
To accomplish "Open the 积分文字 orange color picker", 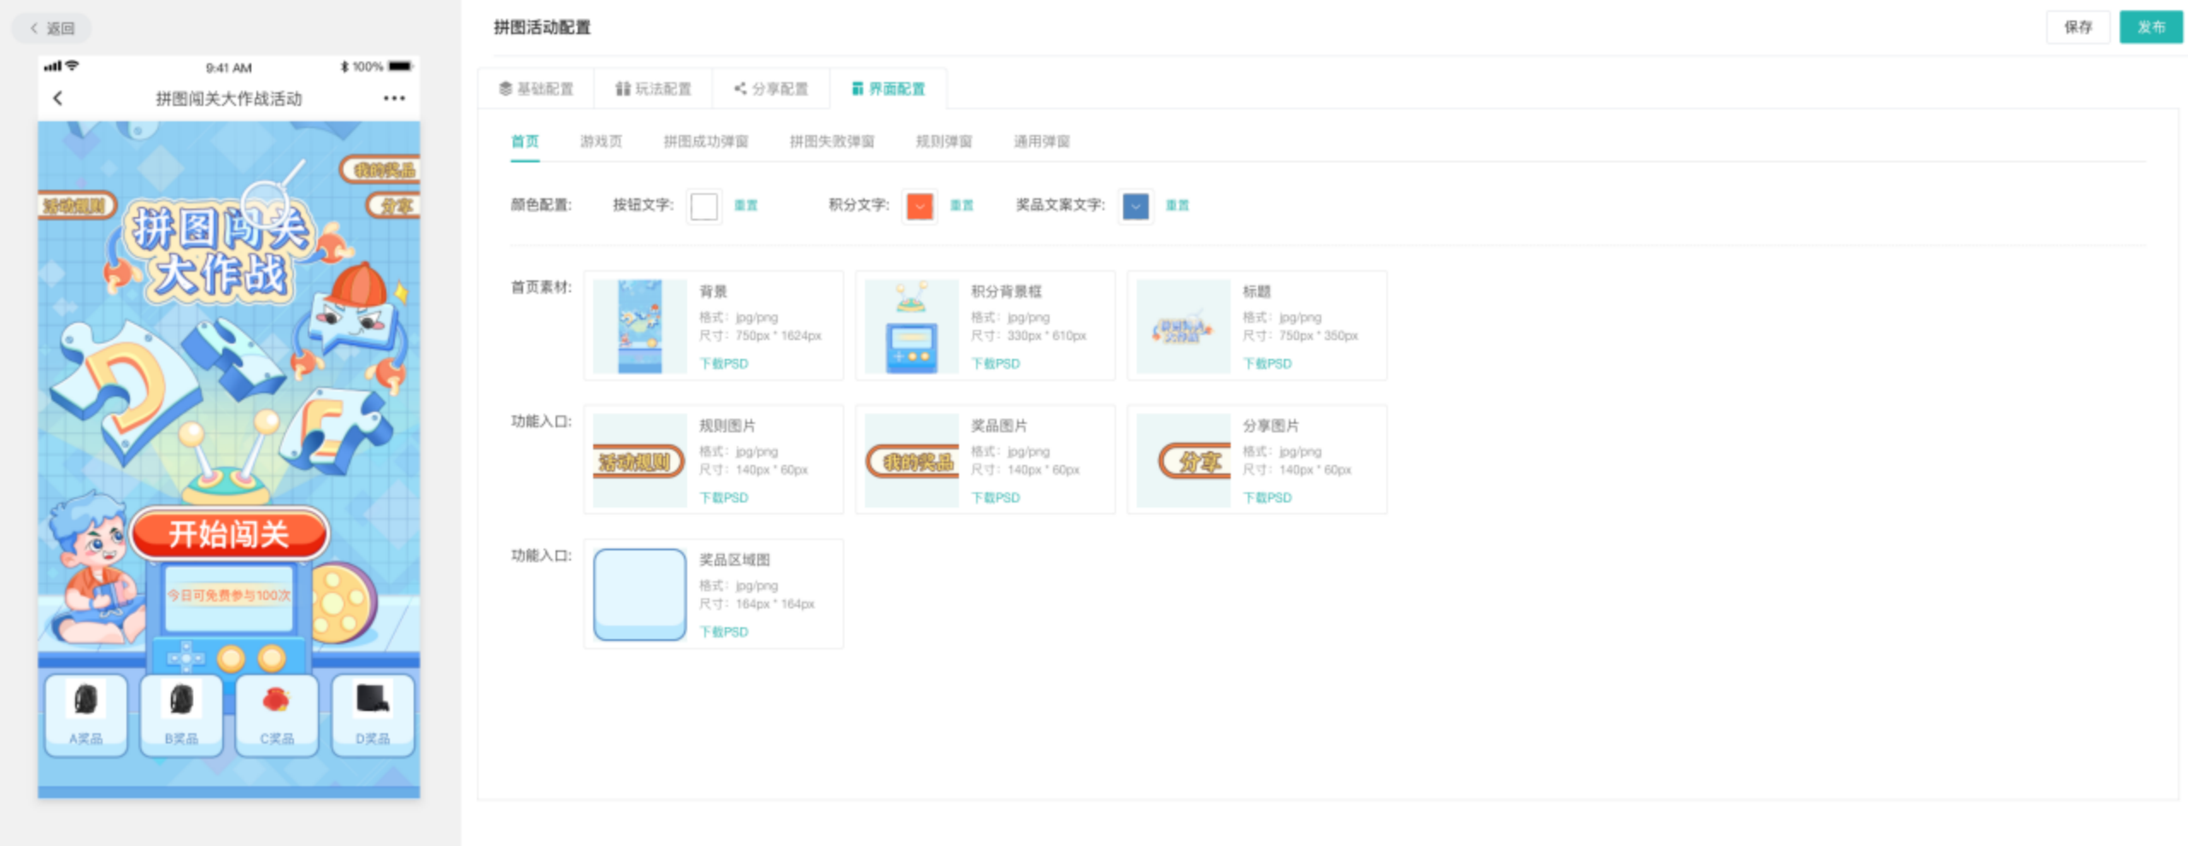I will 920,206.
